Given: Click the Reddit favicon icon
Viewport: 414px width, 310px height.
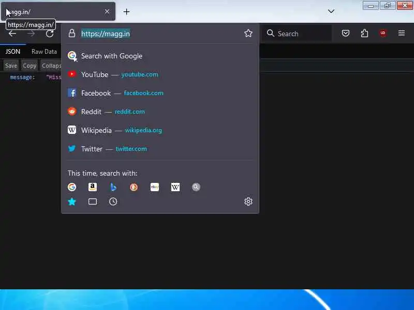Looking at the screenshot, I should (72, 111).
